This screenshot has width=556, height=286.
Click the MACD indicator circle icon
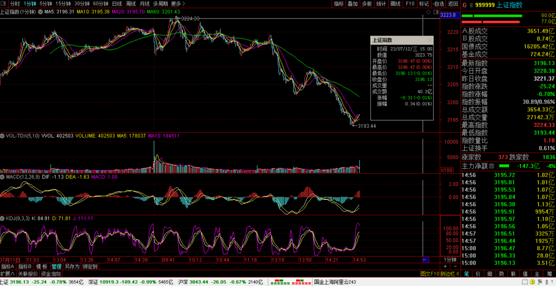pyautogui.click(x=2, y=177)
